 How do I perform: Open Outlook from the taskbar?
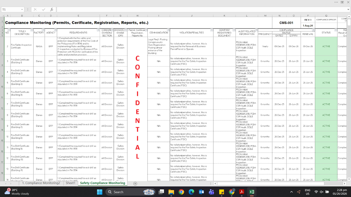(x=201, y=192)
